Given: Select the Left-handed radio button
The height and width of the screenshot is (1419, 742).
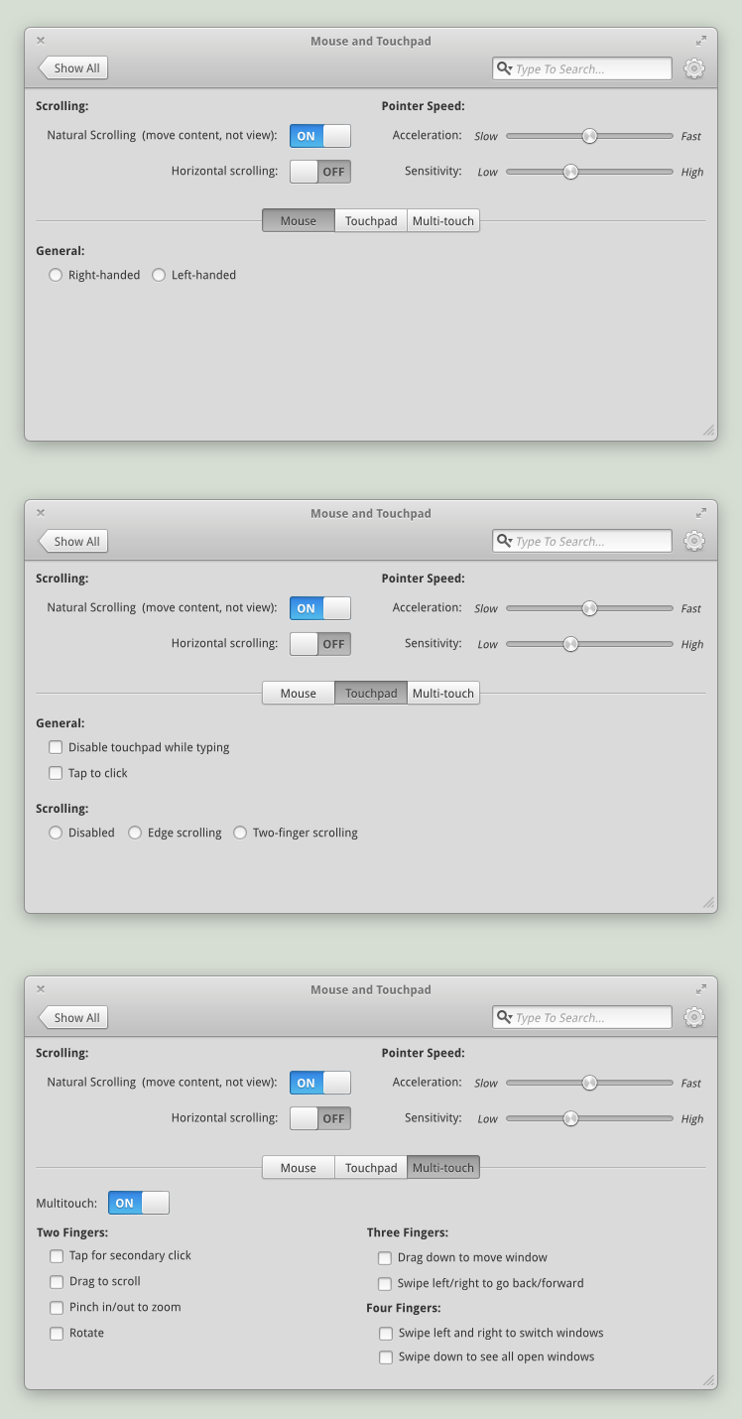Looking at the screenshot, I should (x=159, y=275).
